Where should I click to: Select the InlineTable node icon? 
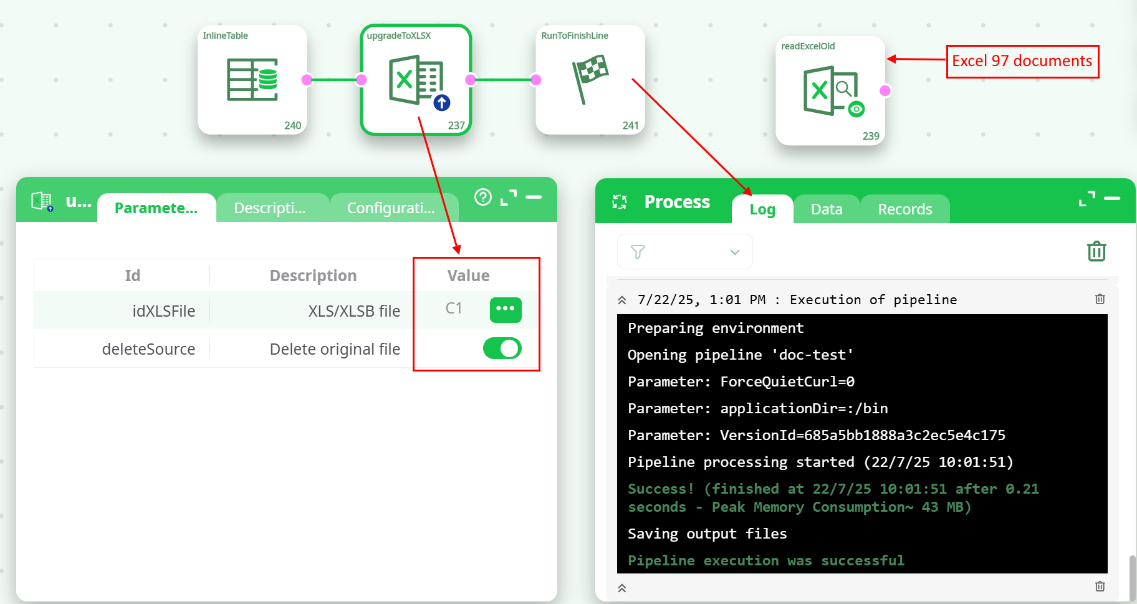click(252, 80)
